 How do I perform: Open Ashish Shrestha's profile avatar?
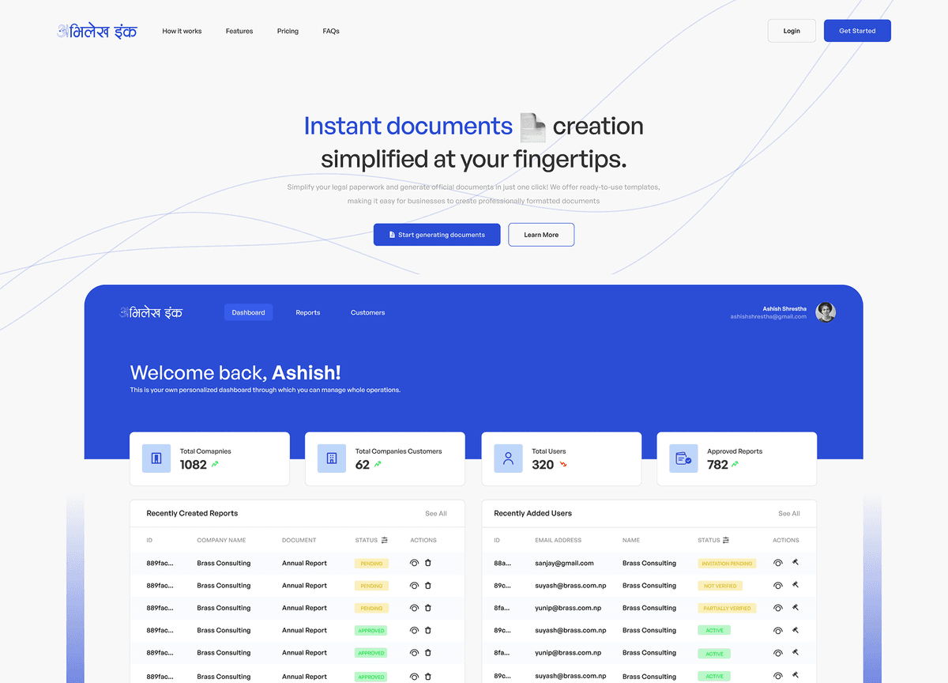826,312
